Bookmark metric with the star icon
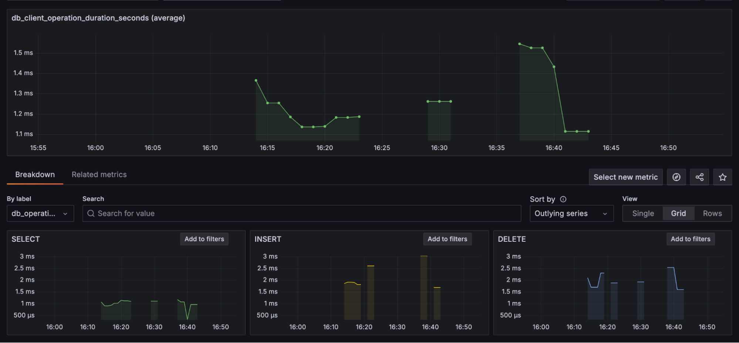Viewport: 739px width, 343px height. coord(722,177)
